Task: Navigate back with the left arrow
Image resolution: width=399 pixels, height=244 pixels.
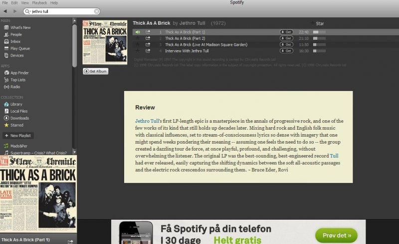Action: pos(5,11)
